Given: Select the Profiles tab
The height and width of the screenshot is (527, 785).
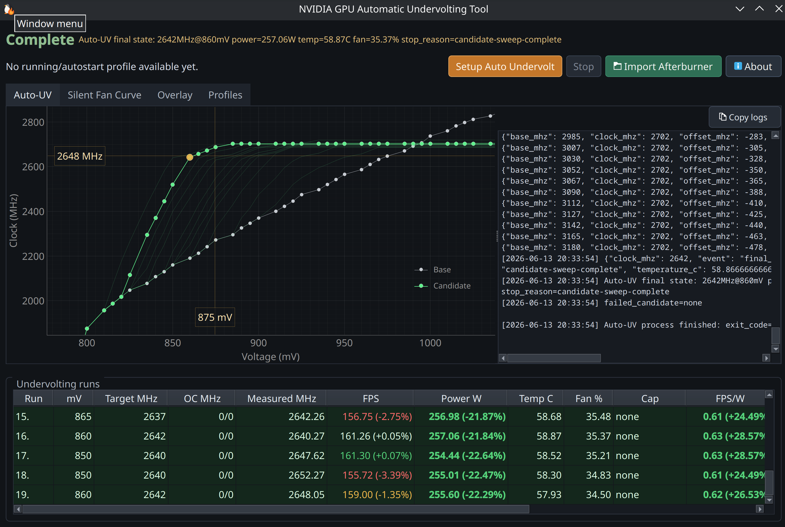Looking at the screenshot, I should [225, 95].
